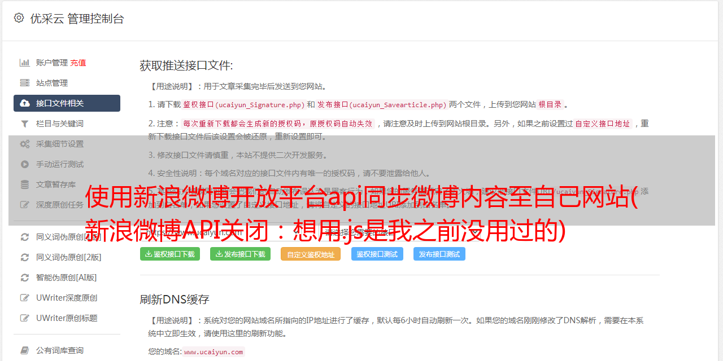
Task: Select UWriter原创标题 in the sidebar
Action: tap(66, 318)
